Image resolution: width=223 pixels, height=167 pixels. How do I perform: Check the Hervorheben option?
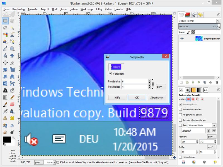[180, 157]
